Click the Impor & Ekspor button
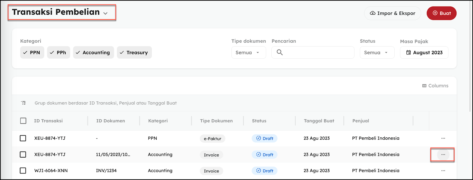Image resolution: width=473 pixels, height=180 pixels. tap(392, 13)
